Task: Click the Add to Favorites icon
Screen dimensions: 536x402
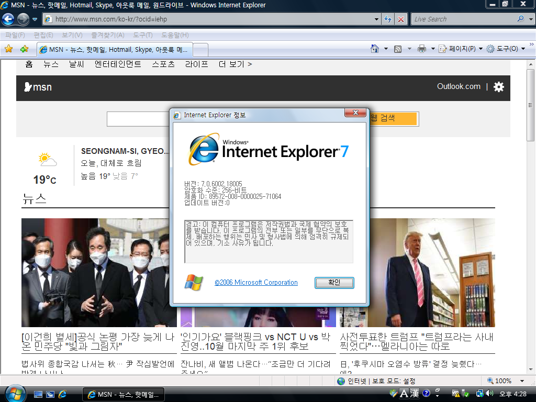Action: tap(24, 49)
